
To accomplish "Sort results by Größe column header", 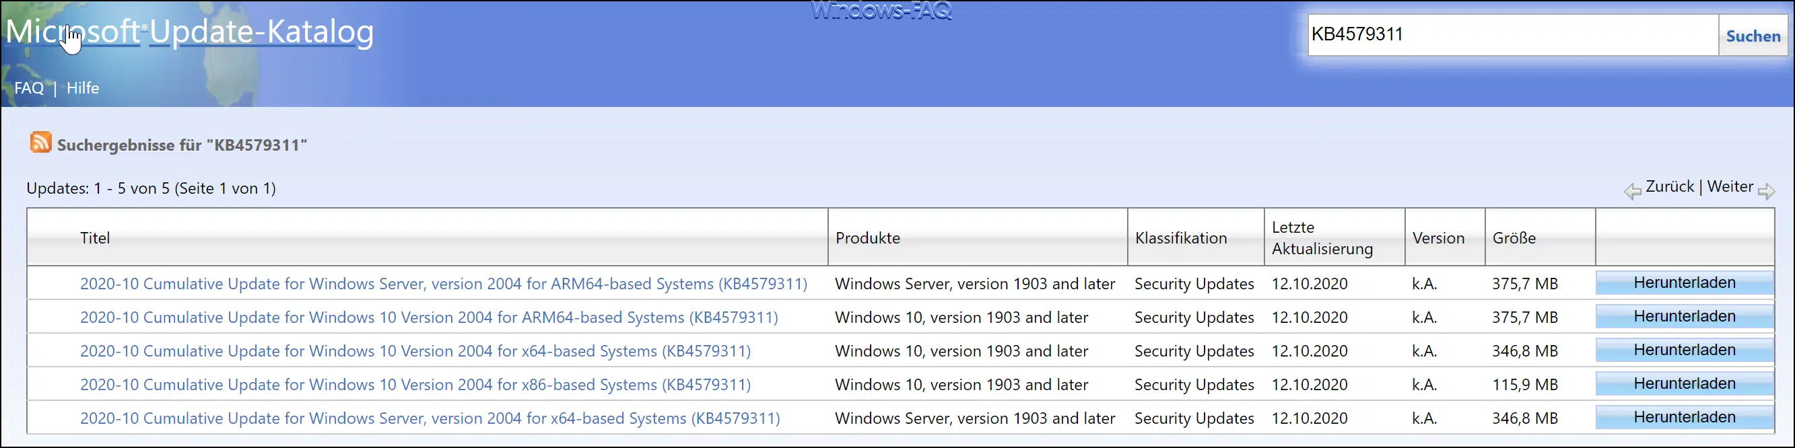I will click(1514, 238).
